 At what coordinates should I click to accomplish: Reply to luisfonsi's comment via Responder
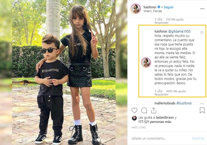(x=161, y=95)
